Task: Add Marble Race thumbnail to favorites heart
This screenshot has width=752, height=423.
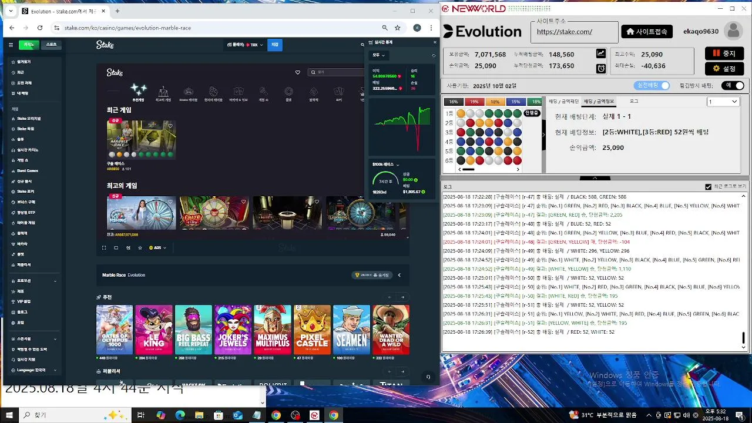Action: [170, 126]
